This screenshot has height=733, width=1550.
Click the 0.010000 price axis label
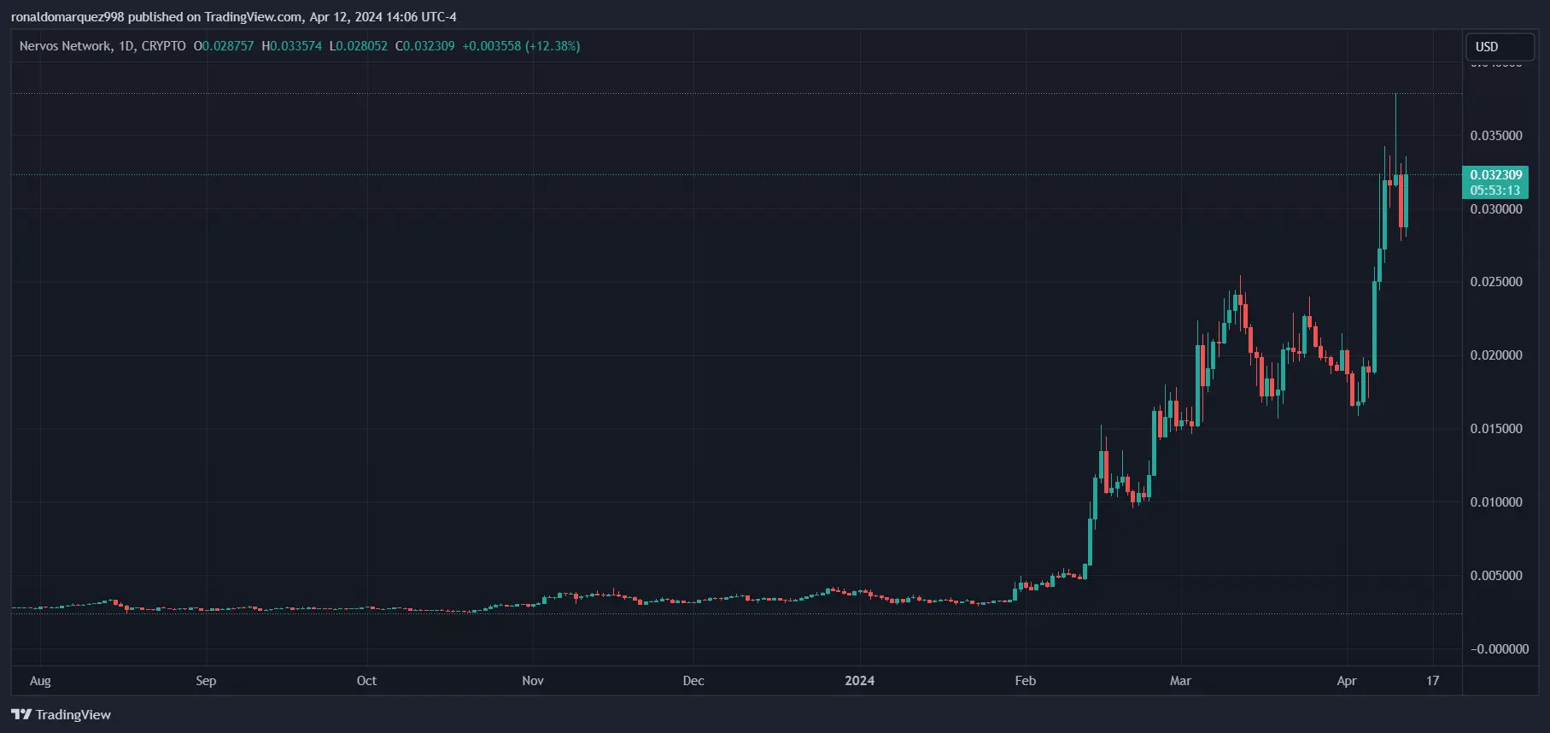click(x=1496, y=502)
